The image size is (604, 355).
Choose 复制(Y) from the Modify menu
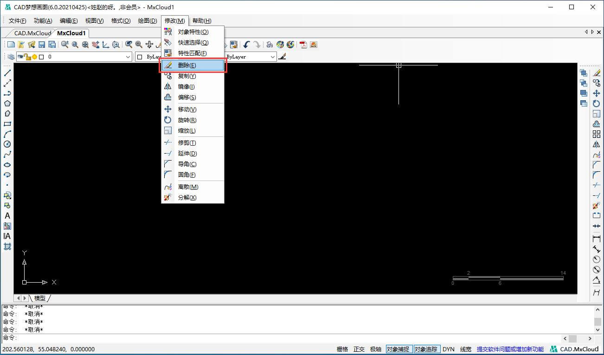click(193, 76)
